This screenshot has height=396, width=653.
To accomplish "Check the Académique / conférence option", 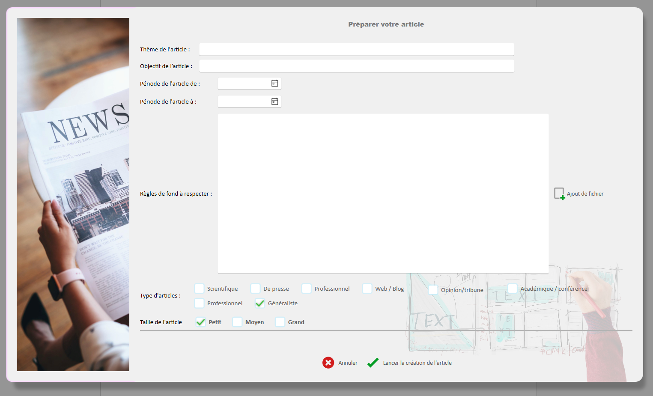I will (x=512, y=289).
